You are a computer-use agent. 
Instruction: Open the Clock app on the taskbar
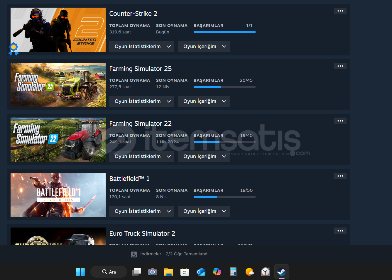coord(266,272)
